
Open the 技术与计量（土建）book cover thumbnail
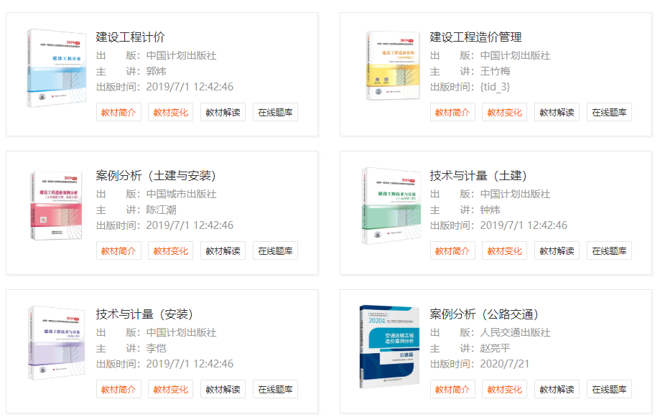(391, 206)
